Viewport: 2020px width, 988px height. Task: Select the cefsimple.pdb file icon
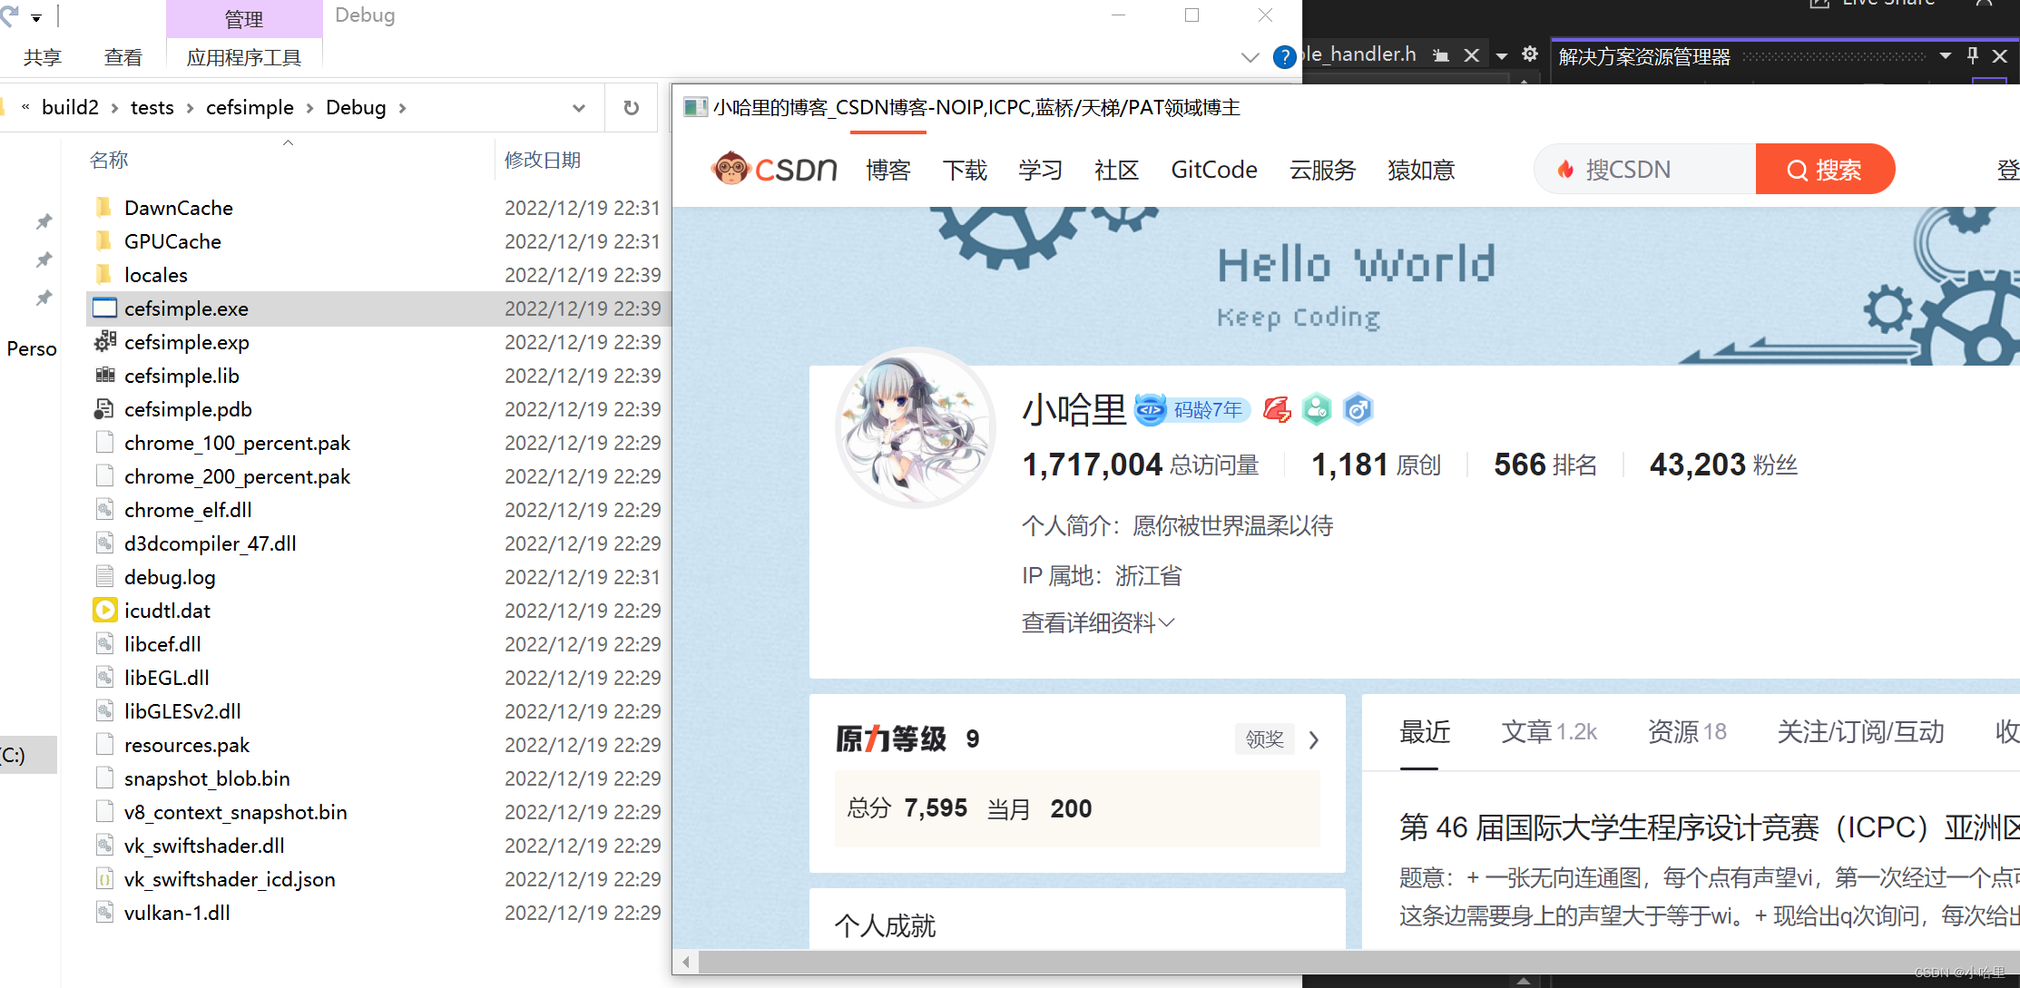click(x=104, y=409)
